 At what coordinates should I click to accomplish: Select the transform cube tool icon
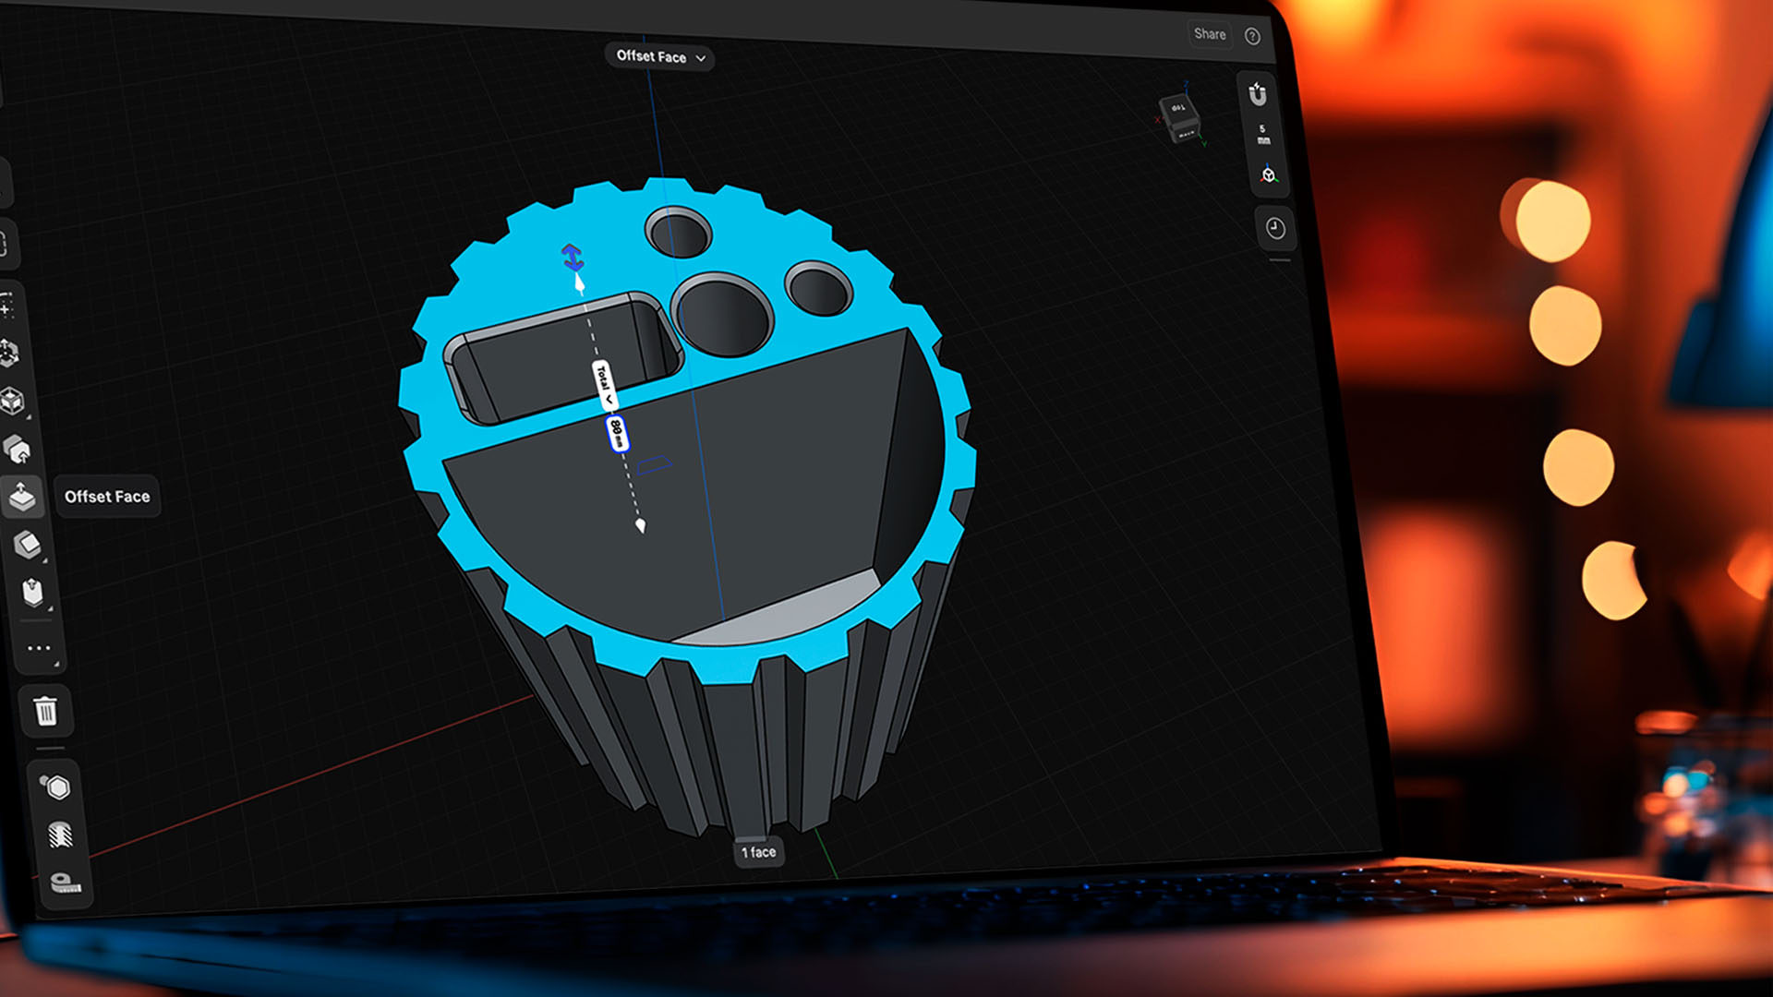pyautogui.click(x=11, y=401)
